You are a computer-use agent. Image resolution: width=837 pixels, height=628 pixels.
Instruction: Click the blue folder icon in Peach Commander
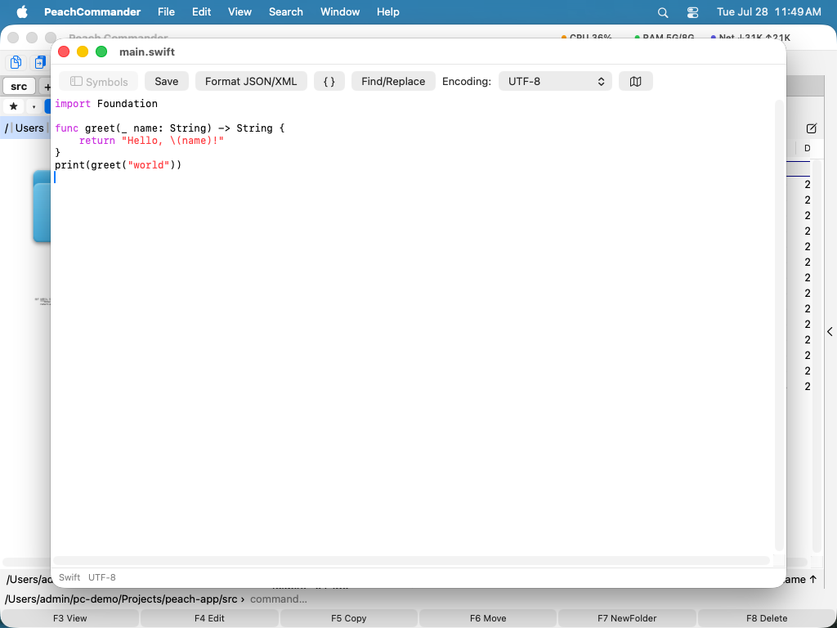(x=42, y=207)
